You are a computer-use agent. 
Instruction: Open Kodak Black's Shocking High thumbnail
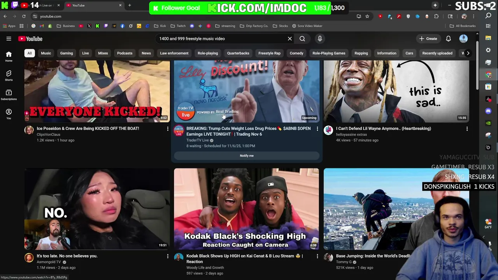pyautogui.click(x=246, y=209)
